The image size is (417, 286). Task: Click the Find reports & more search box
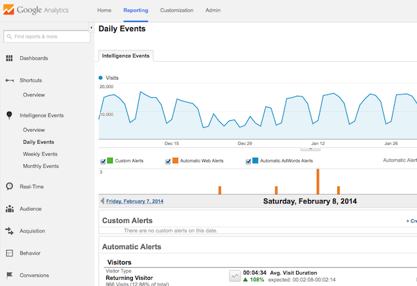pos(46,36)
